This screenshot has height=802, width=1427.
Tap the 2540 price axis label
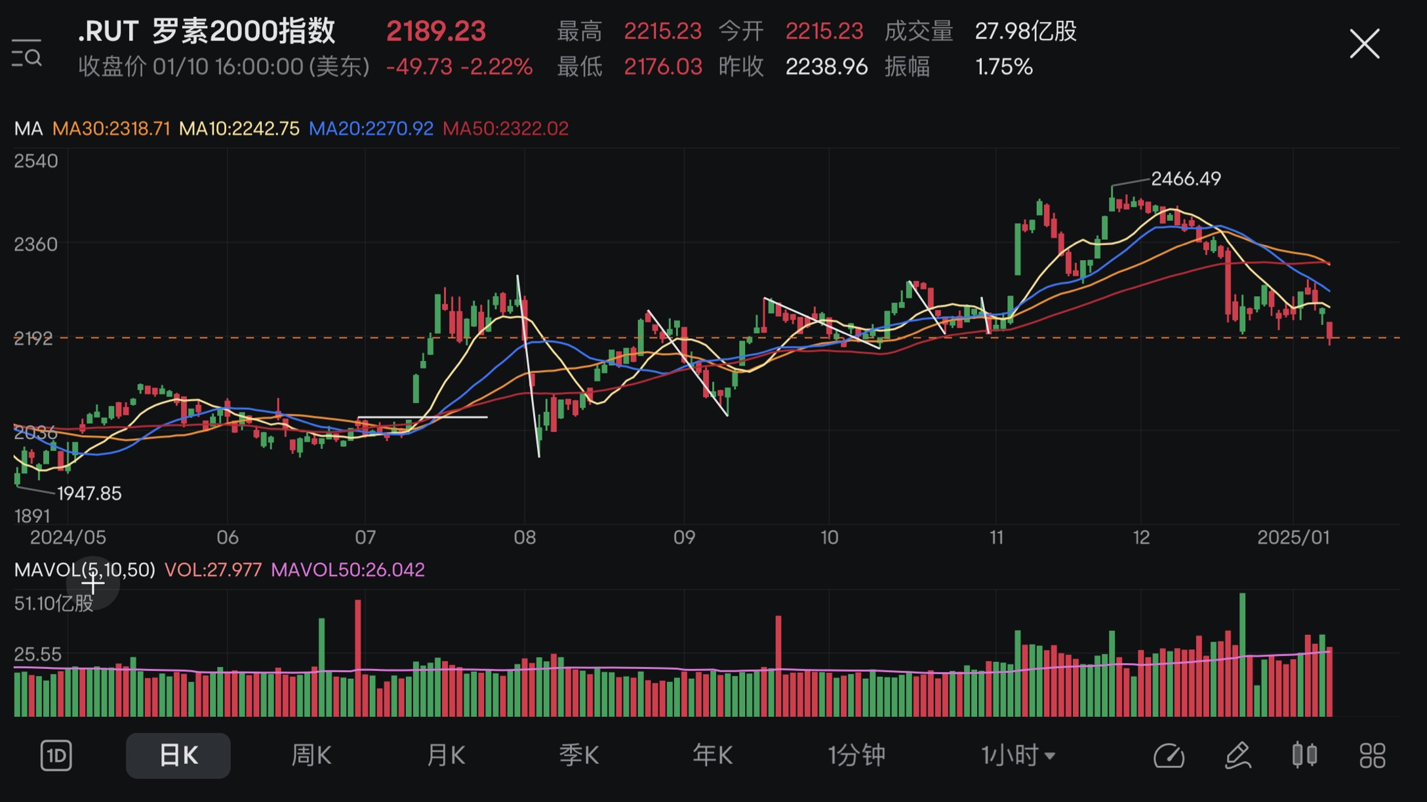(x=36, y=161)
